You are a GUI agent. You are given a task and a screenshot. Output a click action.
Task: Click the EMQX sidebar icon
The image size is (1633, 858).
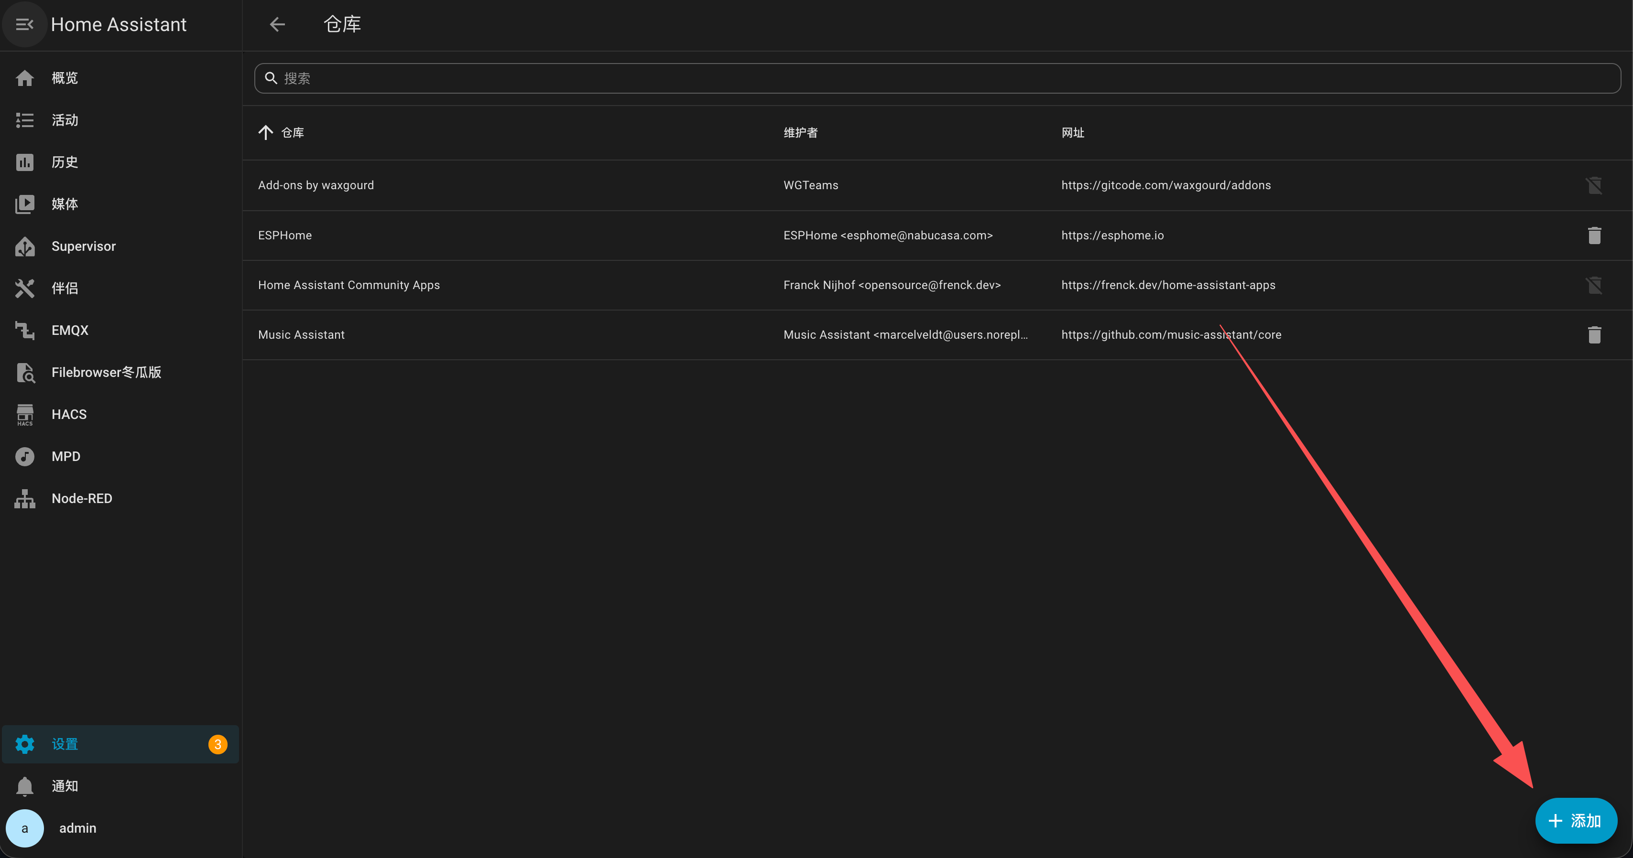tap(25, 330)
